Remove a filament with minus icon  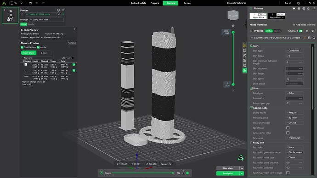[304, 8]
